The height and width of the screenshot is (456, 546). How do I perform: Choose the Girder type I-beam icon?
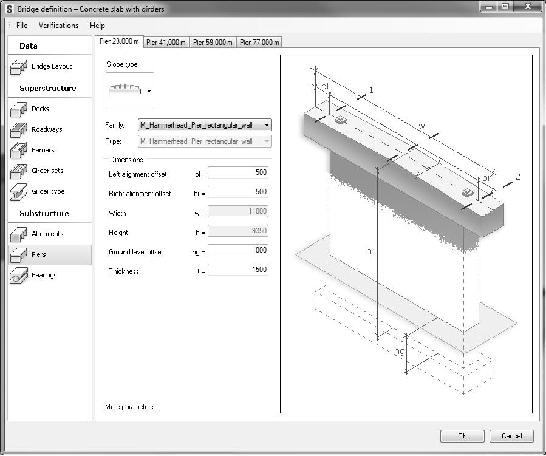pos(19,192)
